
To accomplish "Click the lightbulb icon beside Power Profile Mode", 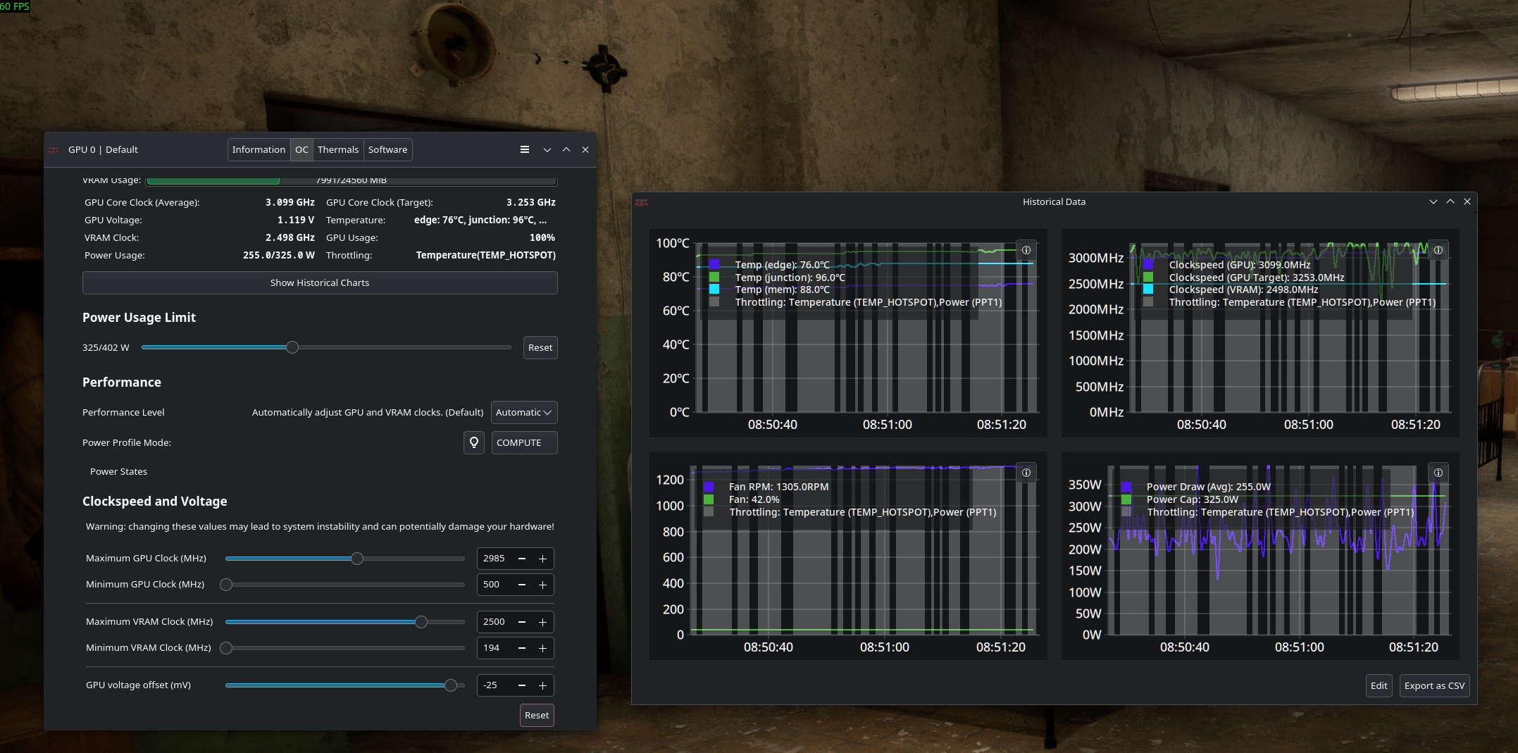I will point(474,442).
